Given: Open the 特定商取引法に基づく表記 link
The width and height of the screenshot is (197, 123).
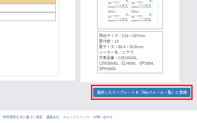Looking at the screenshot, I should [23, 117].
